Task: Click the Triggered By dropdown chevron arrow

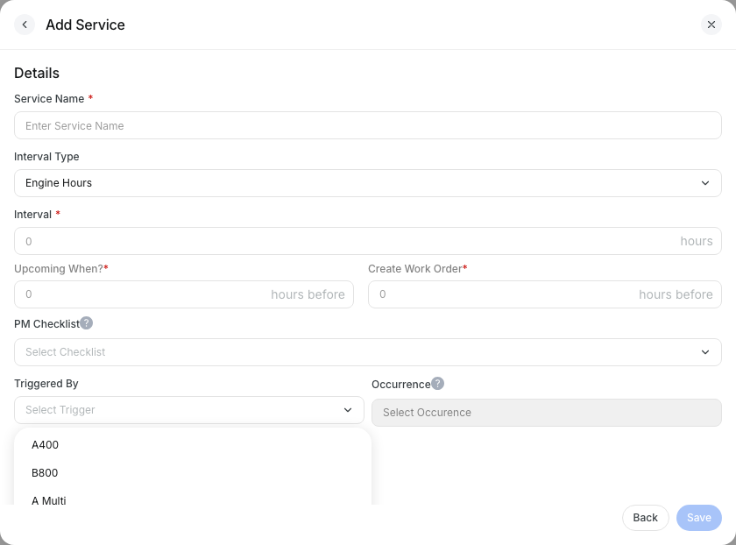Action: click(x=348, y=410)
